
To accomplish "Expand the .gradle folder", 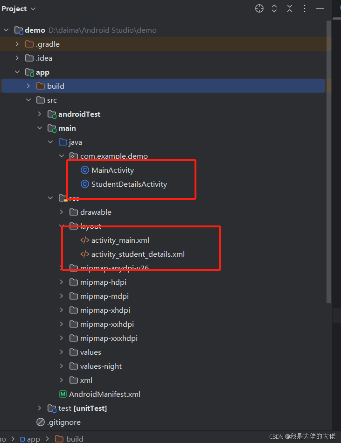I will 17,44.
